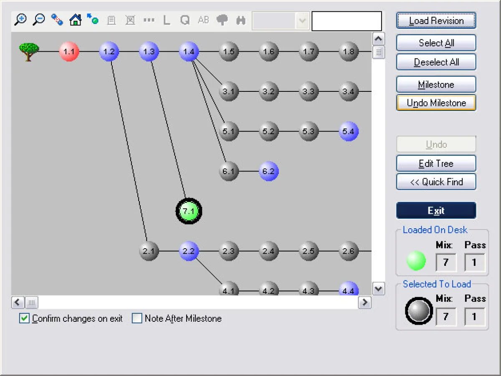501x376 pixels.
Task: Click the binoculars find icon
Action: point(241,20)
